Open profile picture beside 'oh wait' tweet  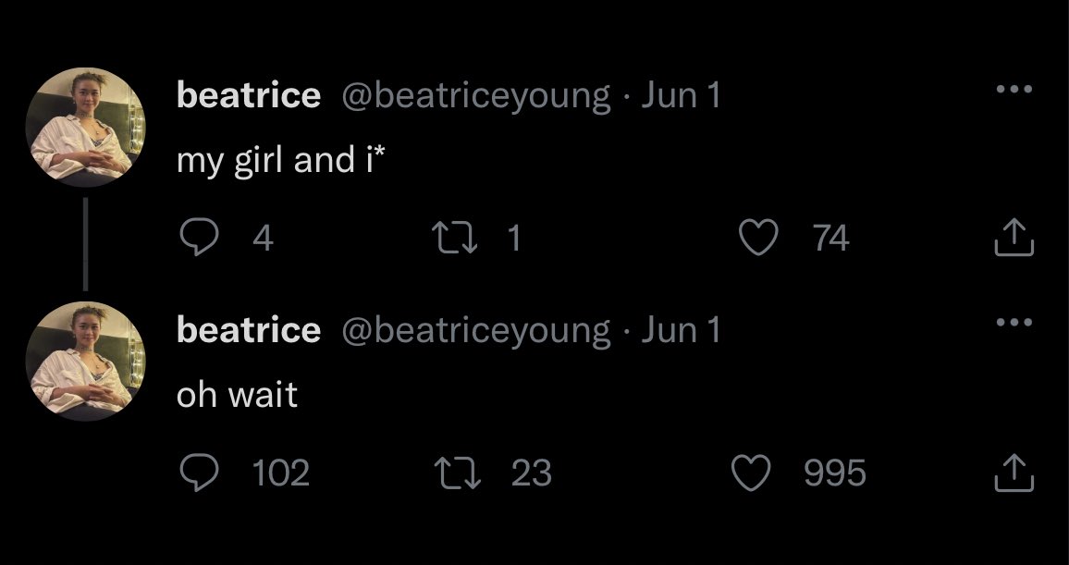(85, 361)
